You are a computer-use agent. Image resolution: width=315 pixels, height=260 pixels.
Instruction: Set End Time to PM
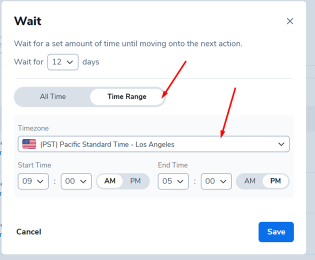(x=275, y=181)
